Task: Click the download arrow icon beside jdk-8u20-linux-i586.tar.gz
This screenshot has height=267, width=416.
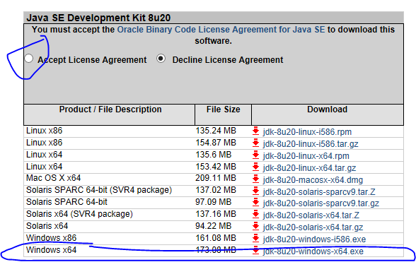Action: coord(256,143)
